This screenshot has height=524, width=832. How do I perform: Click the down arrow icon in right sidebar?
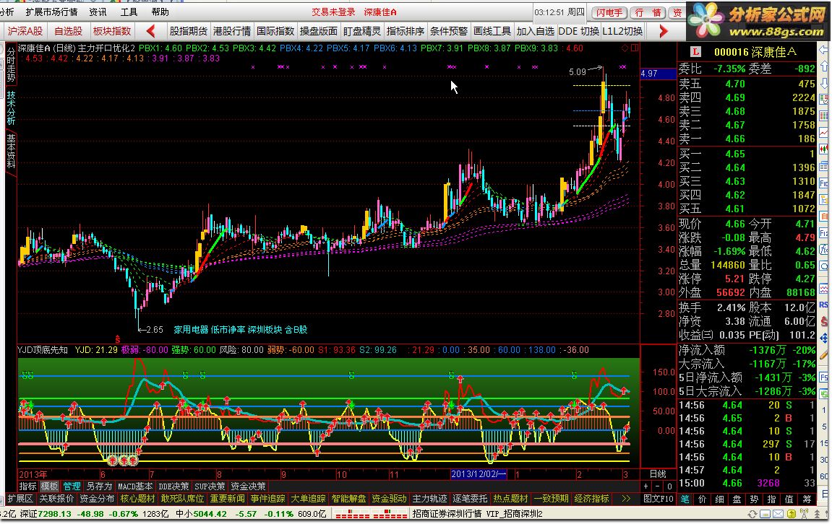(823, 83)
